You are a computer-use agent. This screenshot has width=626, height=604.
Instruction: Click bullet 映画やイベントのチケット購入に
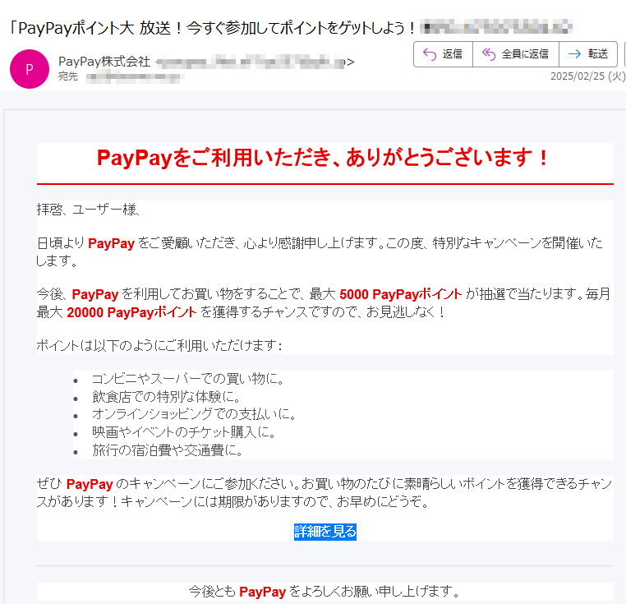point(184,432)
